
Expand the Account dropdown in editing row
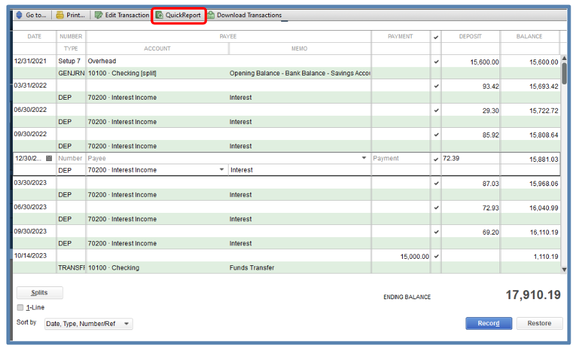222,170
